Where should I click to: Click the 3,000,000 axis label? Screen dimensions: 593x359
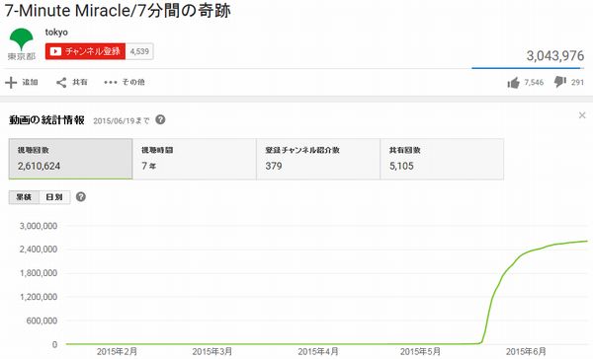39,226
